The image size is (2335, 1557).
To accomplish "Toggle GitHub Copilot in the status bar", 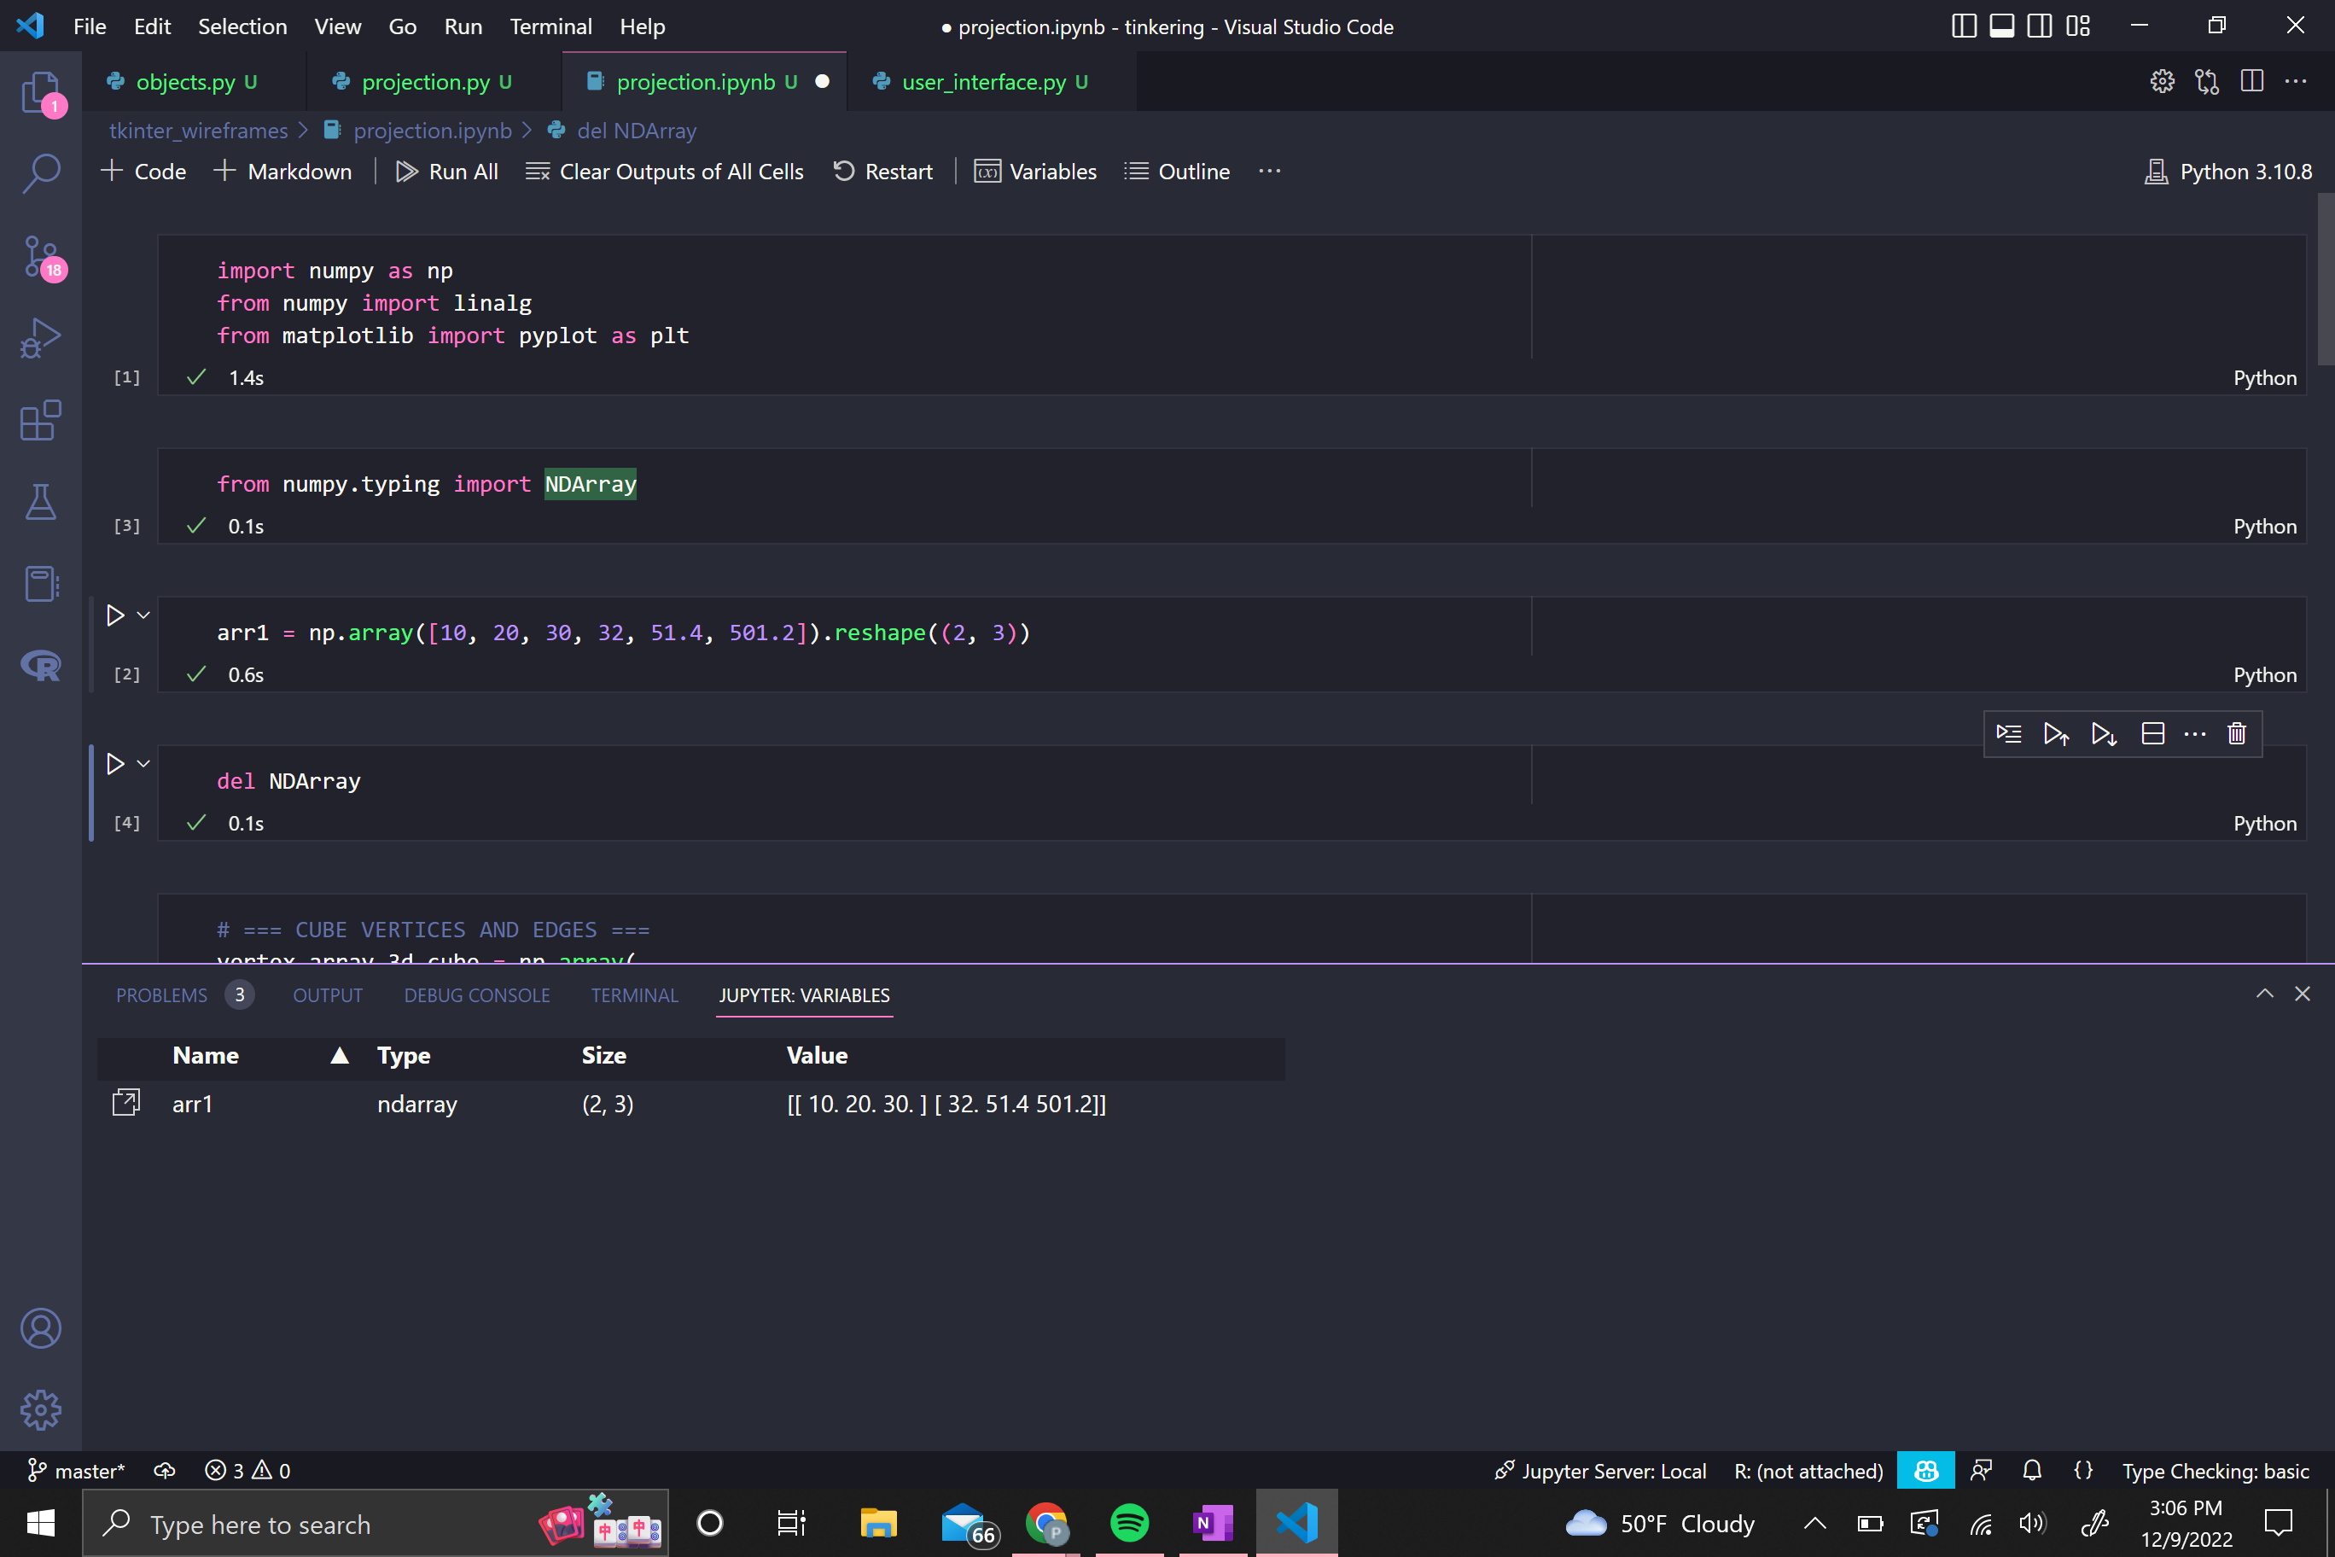I will click(1925, 1471).
